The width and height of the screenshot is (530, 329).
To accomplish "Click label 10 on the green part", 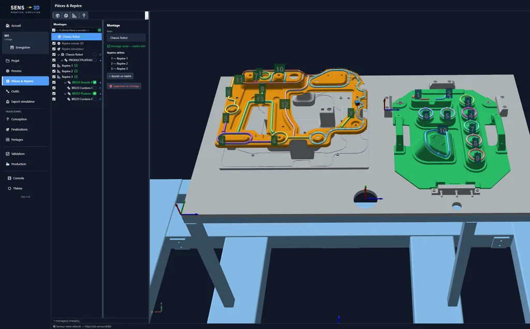I will pyautogui.click(x=443, y=130).
